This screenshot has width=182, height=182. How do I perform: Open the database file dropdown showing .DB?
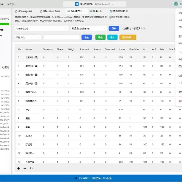click(41, 28)
